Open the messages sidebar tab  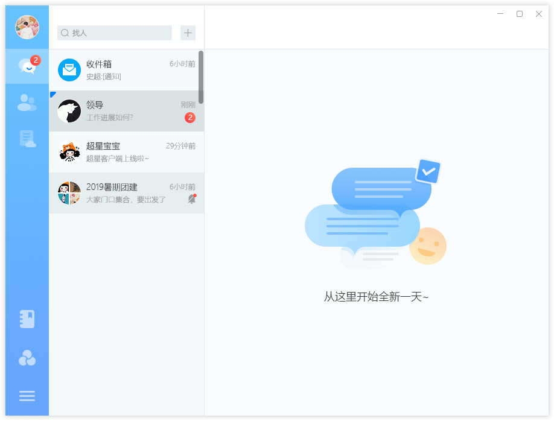[x=27, y=66]
